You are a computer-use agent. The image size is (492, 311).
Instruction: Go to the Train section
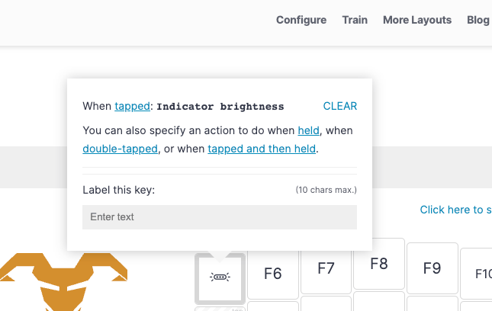[x=355, y=20]
